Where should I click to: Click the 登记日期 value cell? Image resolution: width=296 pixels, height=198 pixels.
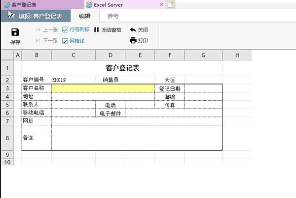[x=203, y=88]
